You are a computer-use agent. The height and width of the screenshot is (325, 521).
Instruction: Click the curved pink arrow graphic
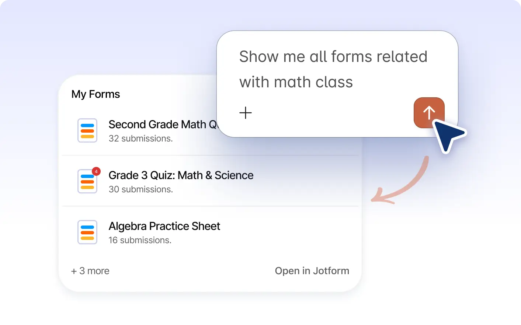click(x=400, y=181)
